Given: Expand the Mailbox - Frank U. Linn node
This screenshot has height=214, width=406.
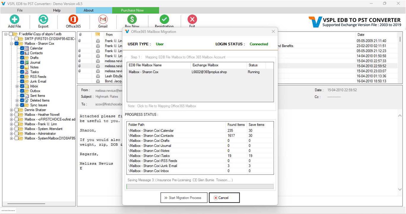Looking at the screenshot, I should [x=11, y=124].
